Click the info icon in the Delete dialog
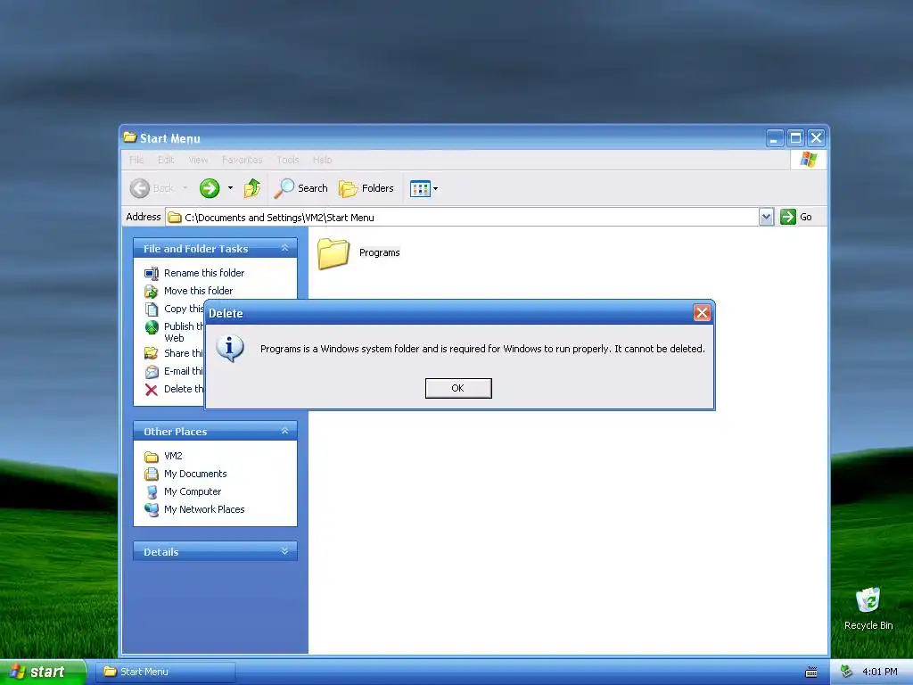The image size is (913, 685). pyautogui.click(x=230, y=348)
